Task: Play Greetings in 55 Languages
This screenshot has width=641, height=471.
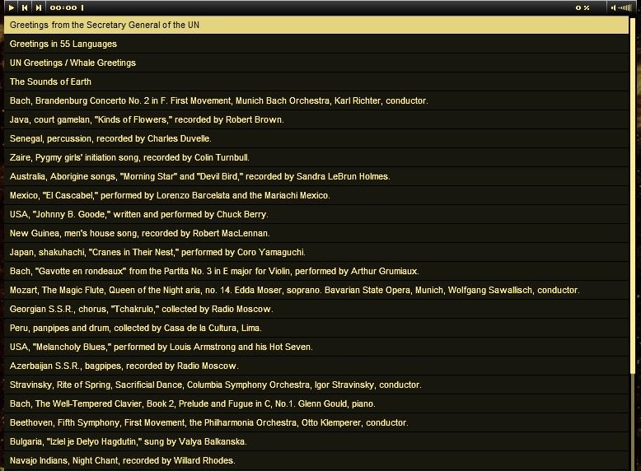Action: pyautogui.click(x=316, y=44)
